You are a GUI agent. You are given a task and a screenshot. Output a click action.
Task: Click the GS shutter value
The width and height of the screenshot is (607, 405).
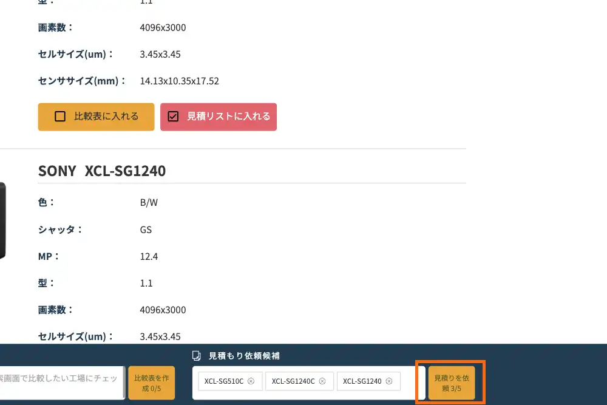coord(146,230)
